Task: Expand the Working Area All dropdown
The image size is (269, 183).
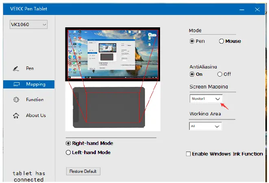Action: click(x=206, y=126)
